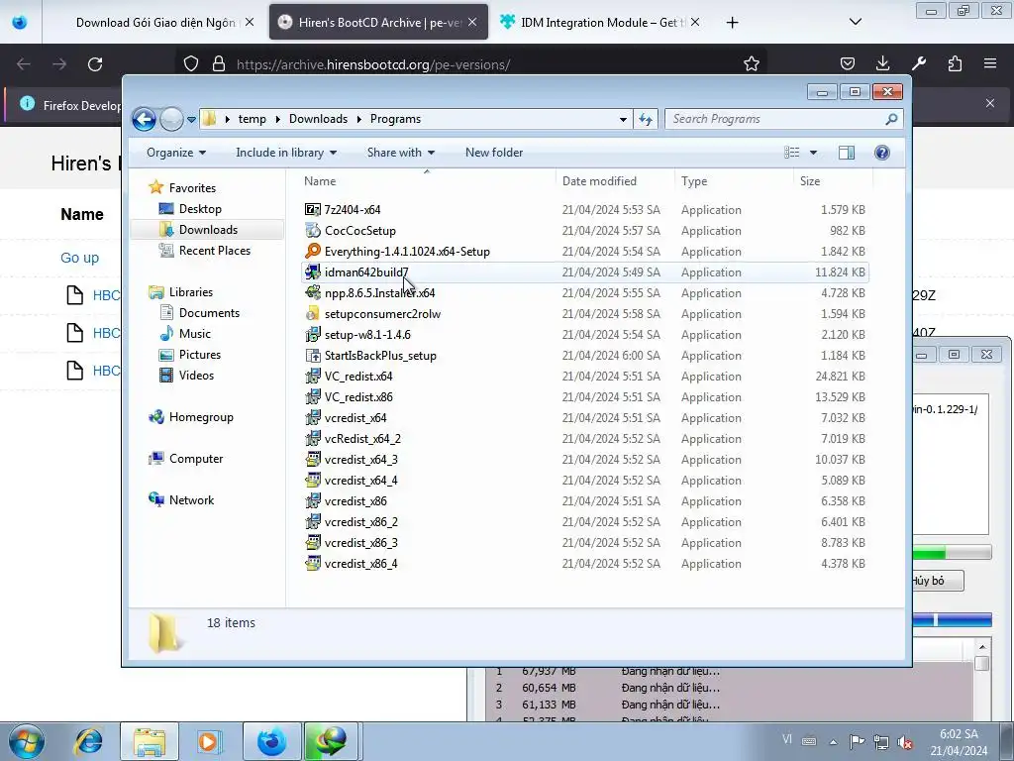The height and width of the screenshot is (761, 1014).
Task: Select the idman642build7 file icon
Action: pos(312,272)
